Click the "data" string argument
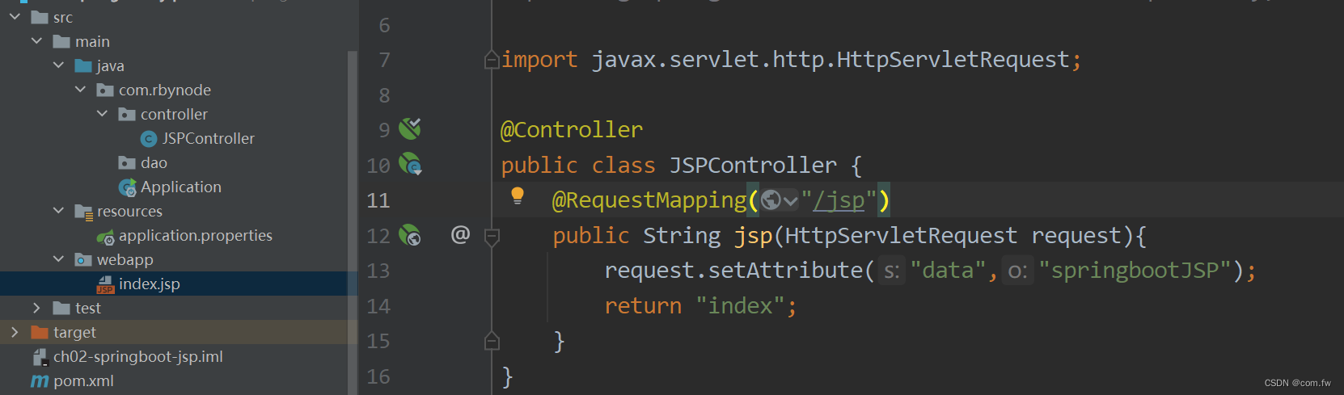Screen dimensions: 1344x395 (948, 271)
